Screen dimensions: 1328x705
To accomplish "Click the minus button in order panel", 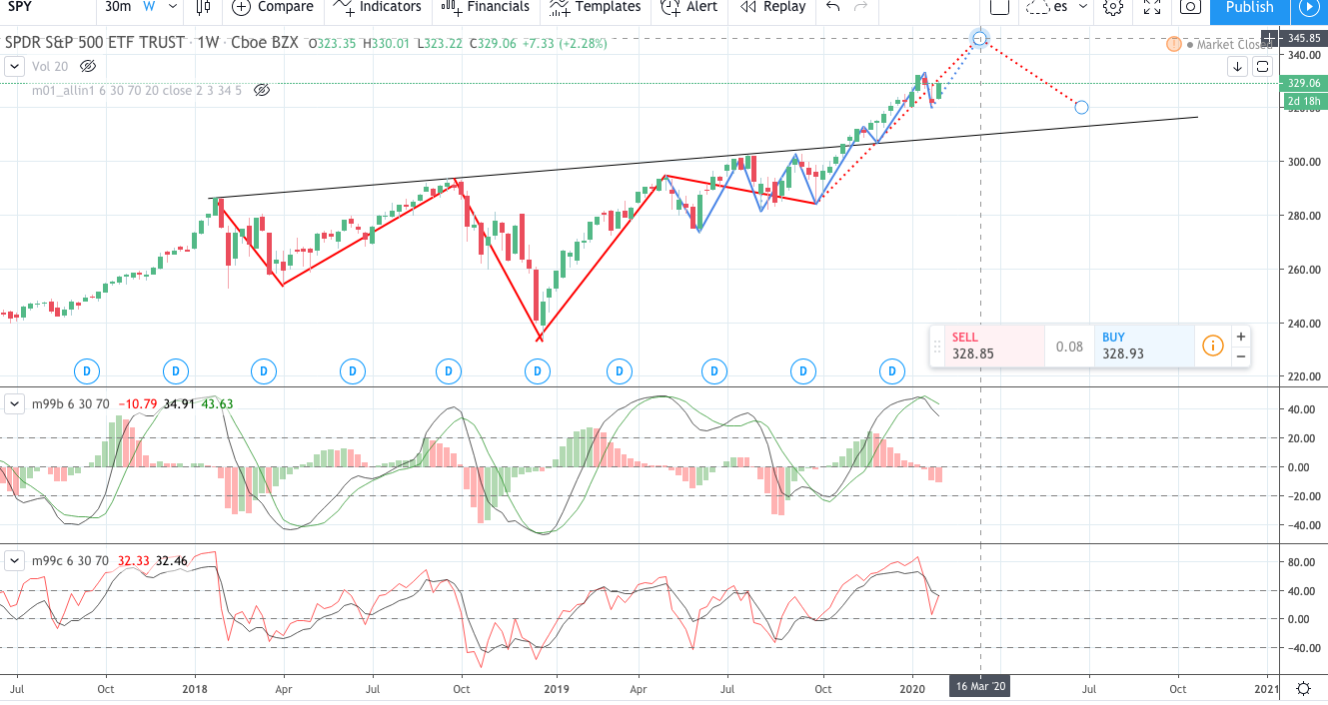I will point(1240,356).
